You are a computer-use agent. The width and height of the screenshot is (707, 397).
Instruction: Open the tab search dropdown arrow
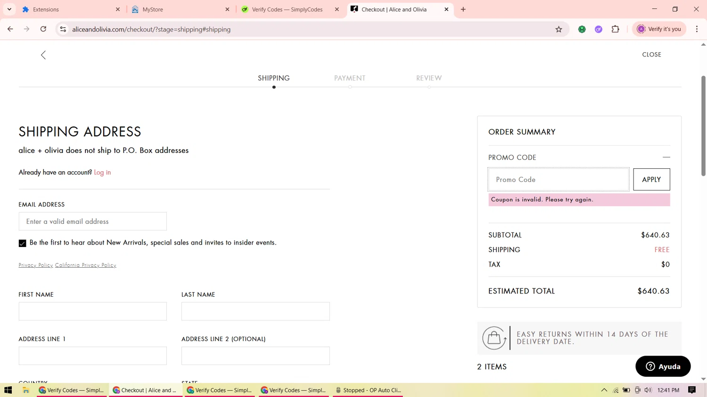tap(9, 9)
